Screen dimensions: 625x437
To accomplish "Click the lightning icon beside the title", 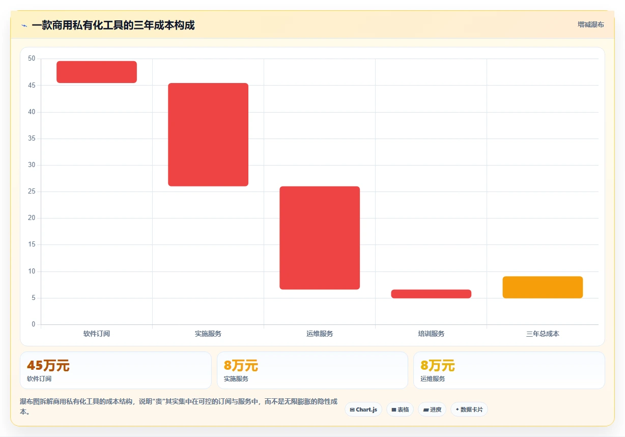I will (x=24, y=25).
